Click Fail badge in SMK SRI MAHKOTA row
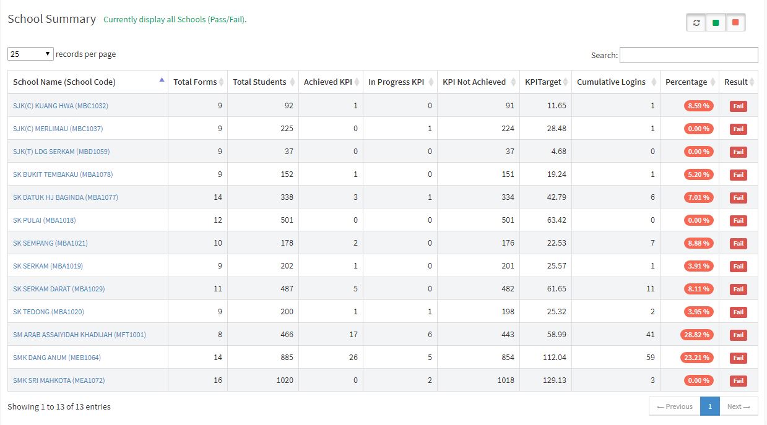 click(x=739, y=381)
